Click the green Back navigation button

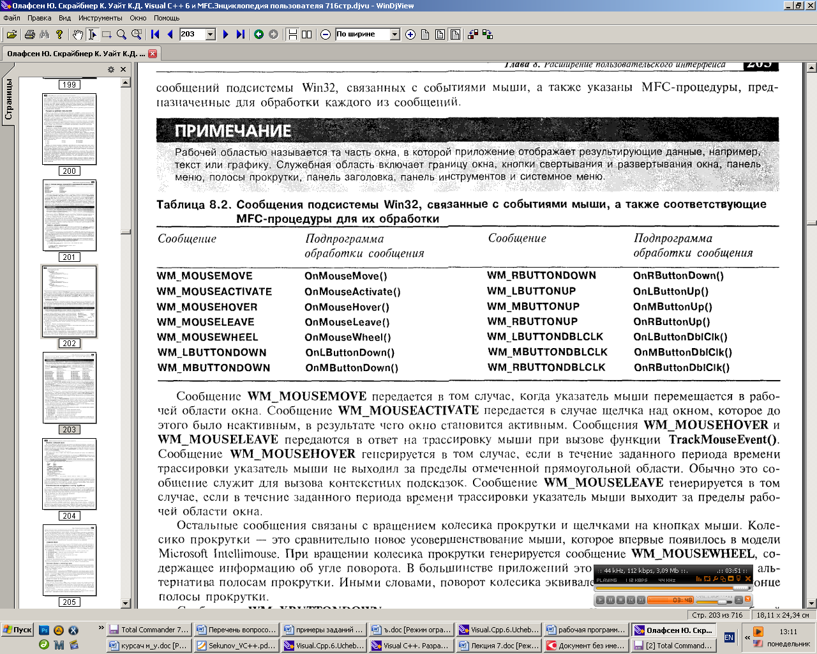259,34
